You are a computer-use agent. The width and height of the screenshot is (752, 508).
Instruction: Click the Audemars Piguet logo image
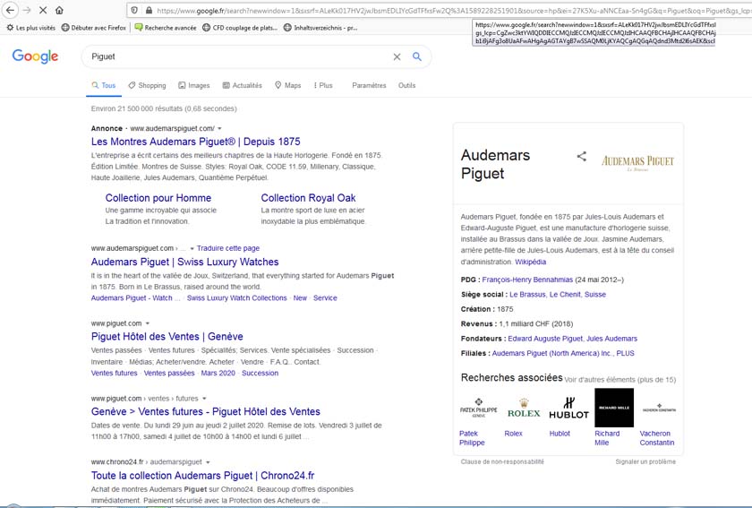[x=637, y=162]
